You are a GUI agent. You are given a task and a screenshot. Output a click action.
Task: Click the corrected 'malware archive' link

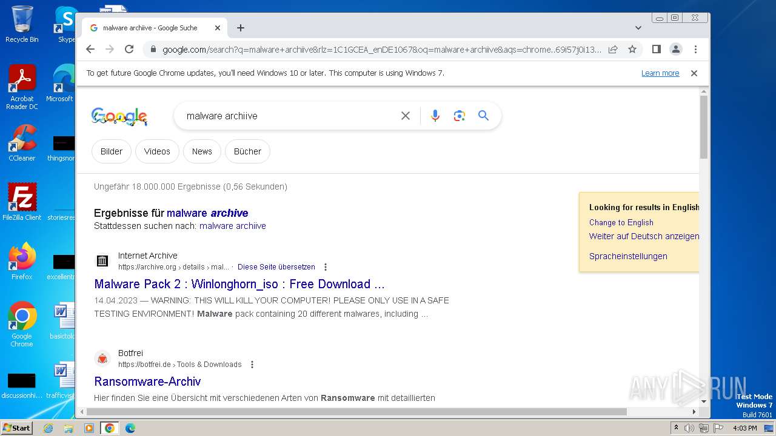point(207,213)
